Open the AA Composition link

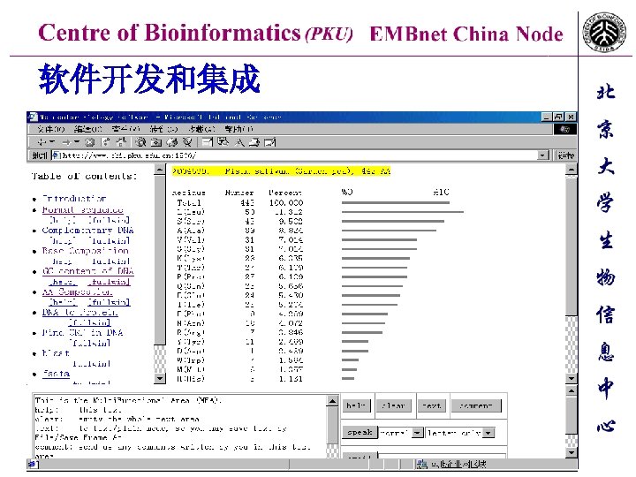[77, 291]
